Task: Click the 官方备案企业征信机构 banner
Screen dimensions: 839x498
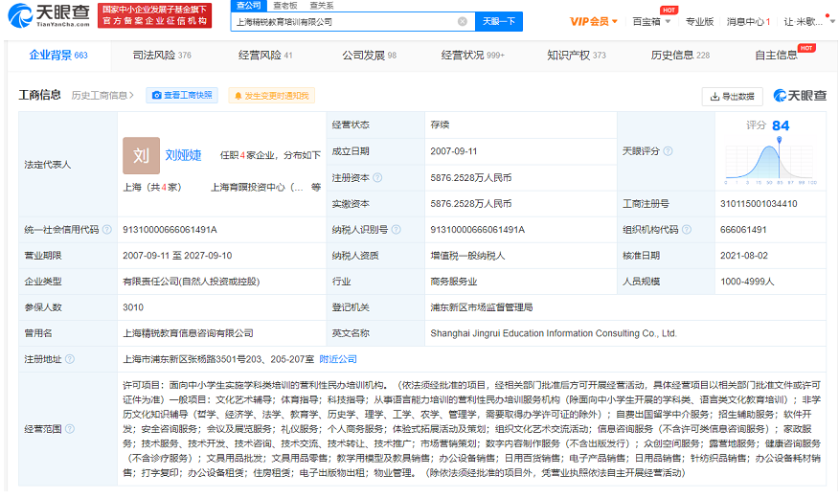Action: [x=154, y=15]
